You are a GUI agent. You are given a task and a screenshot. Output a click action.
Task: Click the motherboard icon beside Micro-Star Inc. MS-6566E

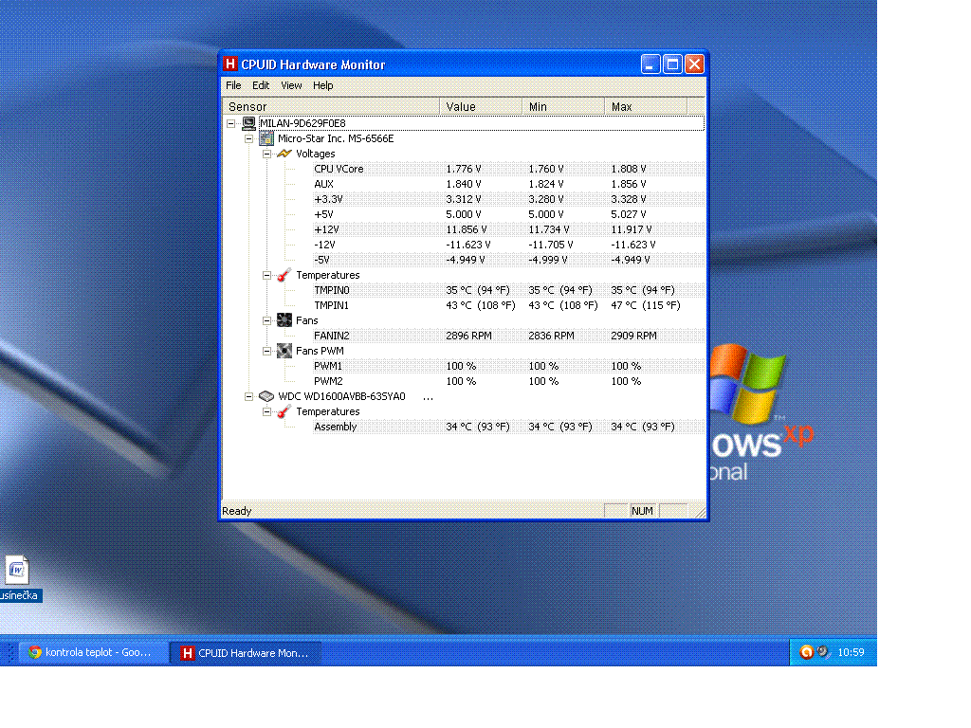point(266,138)
